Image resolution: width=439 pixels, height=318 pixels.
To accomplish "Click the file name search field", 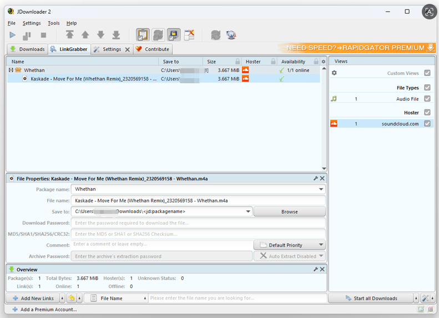I will pyautogui.click(x=238, y=298).
